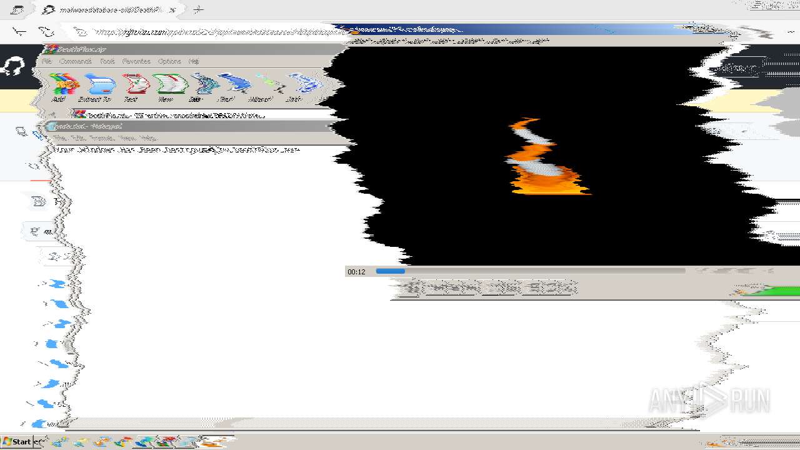The width and height of the screenshot is (800, 450).
Task: Click the media player quick launch icon
Action: [102, 442]
